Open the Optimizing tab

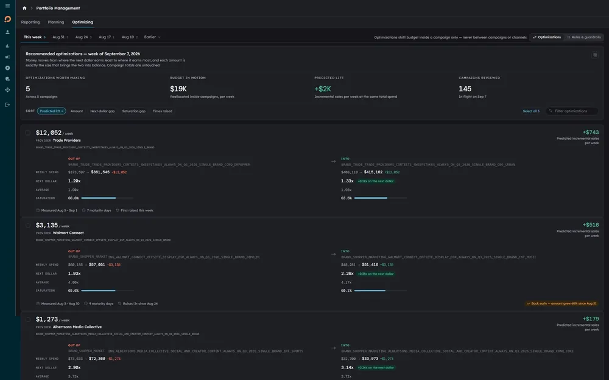point(82,22)
